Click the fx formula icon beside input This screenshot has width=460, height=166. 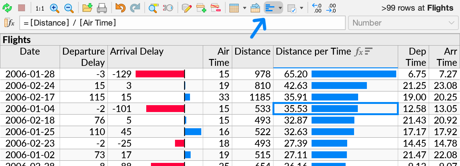9,23
